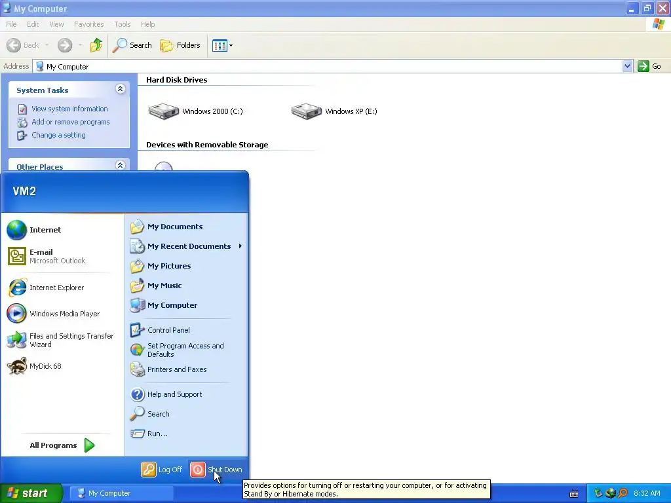The width and height of the screenshot is (671, 503).
Task: Click the Shut Down button
Action: click(x=216, y=470)
